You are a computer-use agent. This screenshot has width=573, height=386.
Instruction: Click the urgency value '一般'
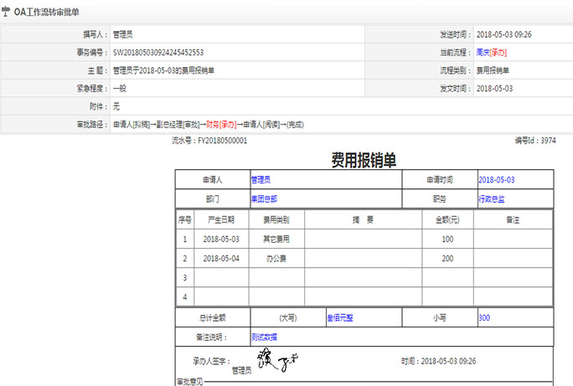click(120, 89)
